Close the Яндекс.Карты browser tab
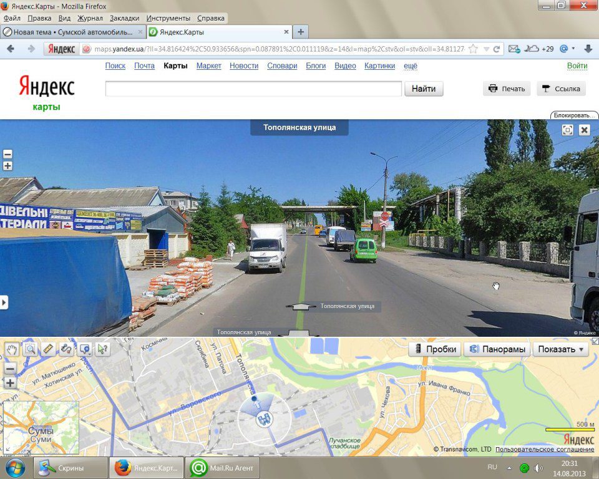Image resolution: width=599 pixels, height=479 pixels. [x=286, y=32]
